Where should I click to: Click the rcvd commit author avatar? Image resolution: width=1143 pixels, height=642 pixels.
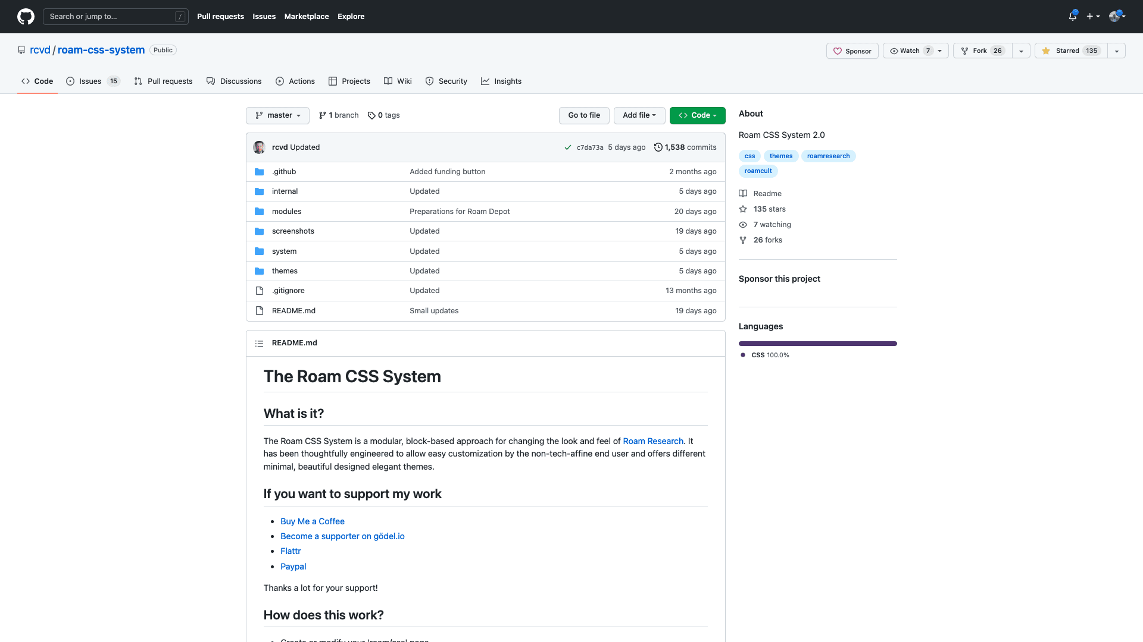click(259, 147)
